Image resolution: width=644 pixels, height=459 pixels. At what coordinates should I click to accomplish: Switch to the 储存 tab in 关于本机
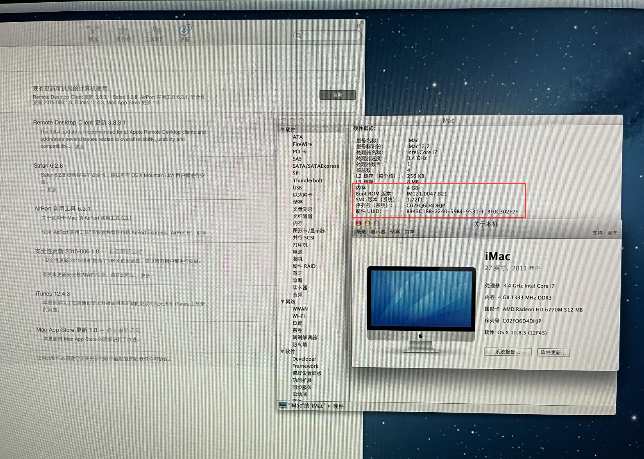[395, 232]
